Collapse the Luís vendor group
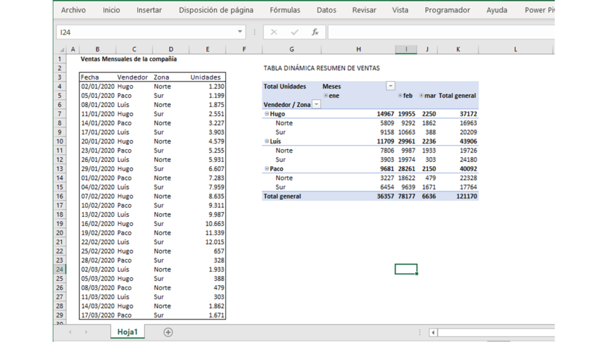The image size is (608, 342). click(x=267, y=141)
